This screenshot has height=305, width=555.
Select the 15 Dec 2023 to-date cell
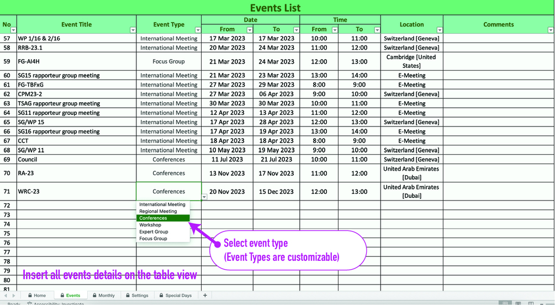pos(277,191)
